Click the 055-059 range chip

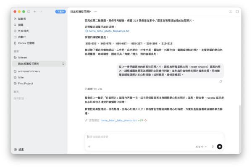pos(91,44)
